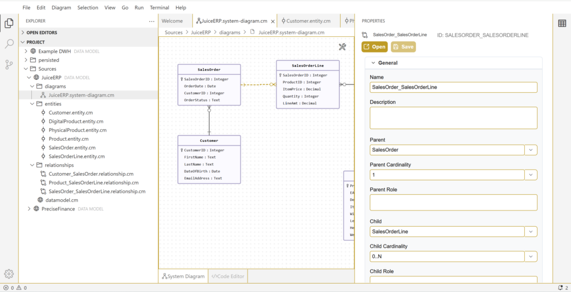The width and height of the screenshot is (571, 292).
Task: Open the Manage settings gear
Action: (x=9, y=274)
